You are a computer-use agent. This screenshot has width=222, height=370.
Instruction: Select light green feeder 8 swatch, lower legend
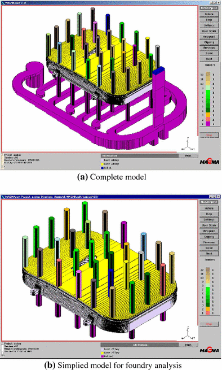[x=208, y=285]
